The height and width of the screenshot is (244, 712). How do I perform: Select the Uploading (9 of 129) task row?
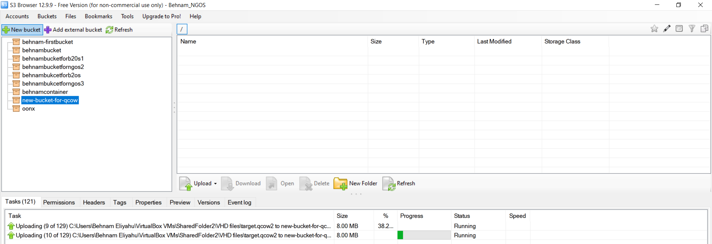point(356,226)
